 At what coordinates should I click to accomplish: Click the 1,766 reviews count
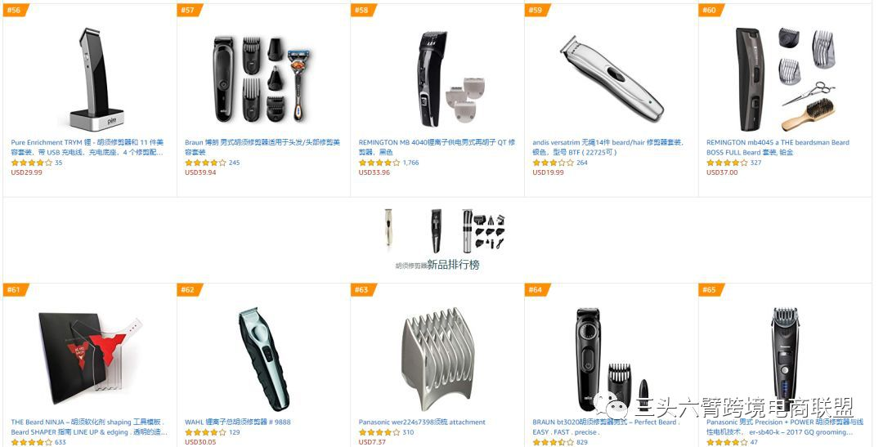click(410, 163)
